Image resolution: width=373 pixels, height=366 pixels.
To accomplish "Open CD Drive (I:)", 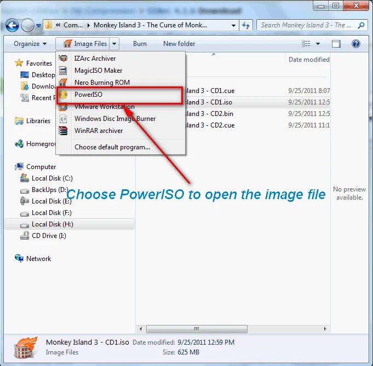I will pos(49,236).
